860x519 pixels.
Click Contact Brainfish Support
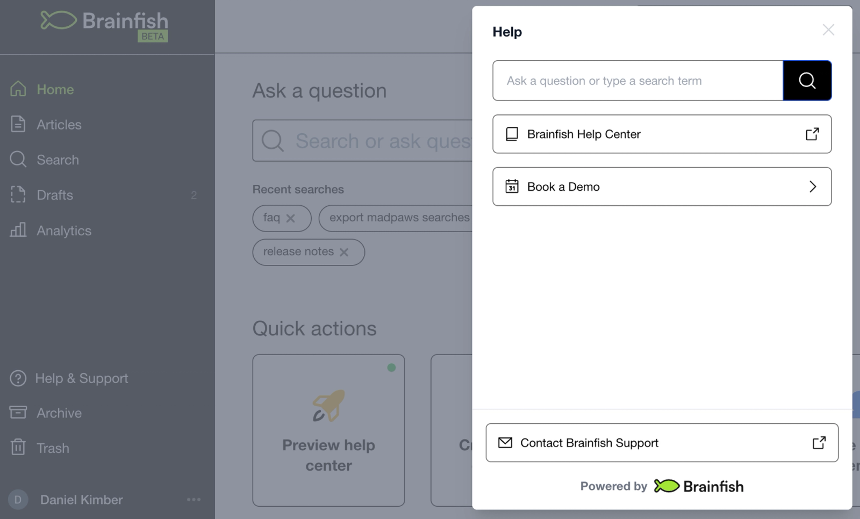[662, 443]
